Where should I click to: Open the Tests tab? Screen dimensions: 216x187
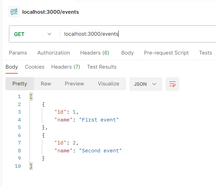[205, 53]
